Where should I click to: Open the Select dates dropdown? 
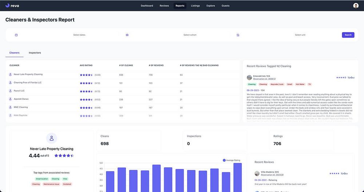[79, 35]
